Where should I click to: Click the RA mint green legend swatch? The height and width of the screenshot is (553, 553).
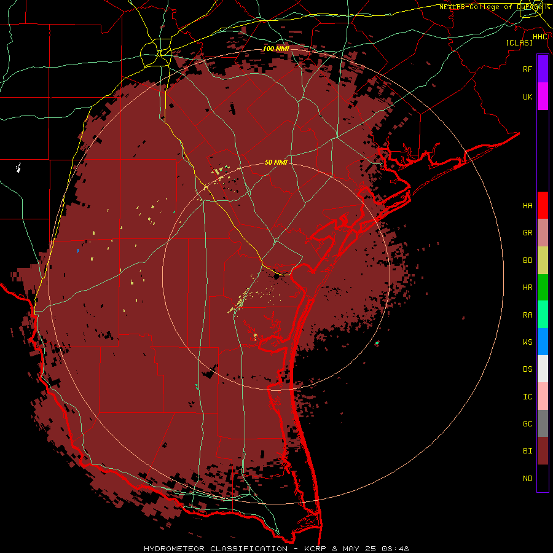point(543,315)
